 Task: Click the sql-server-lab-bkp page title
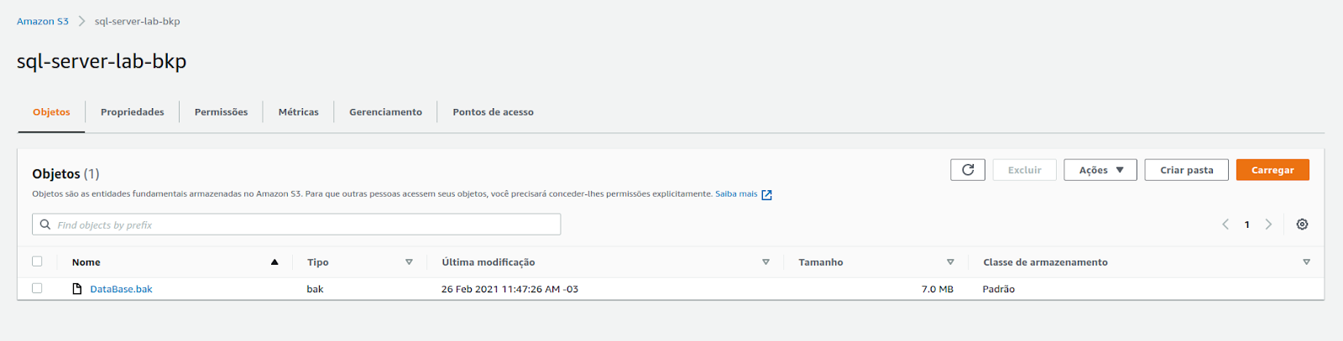pyautogui.click(x=102, y=61)
